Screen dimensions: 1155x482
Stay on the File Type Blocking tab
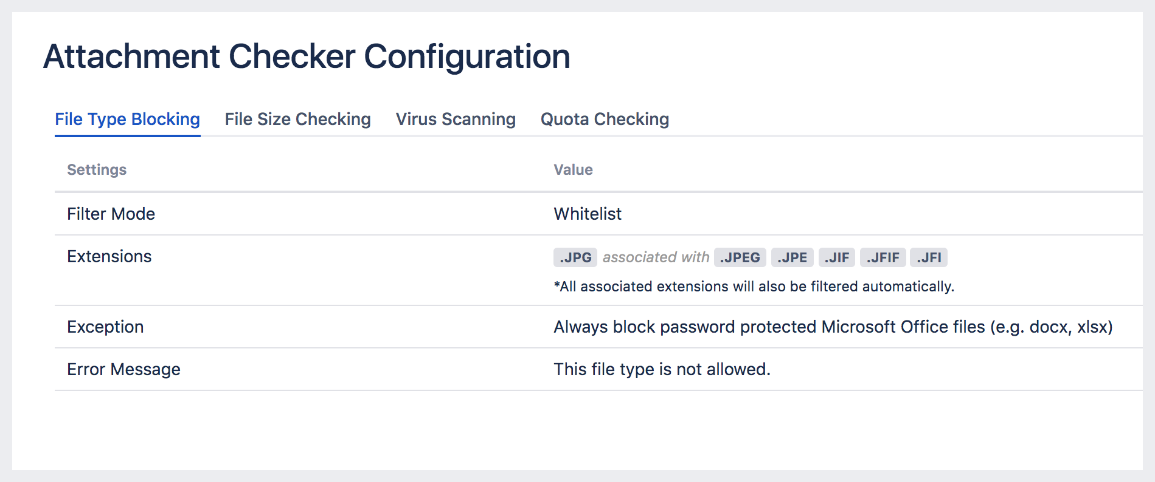tap(127, 119)
